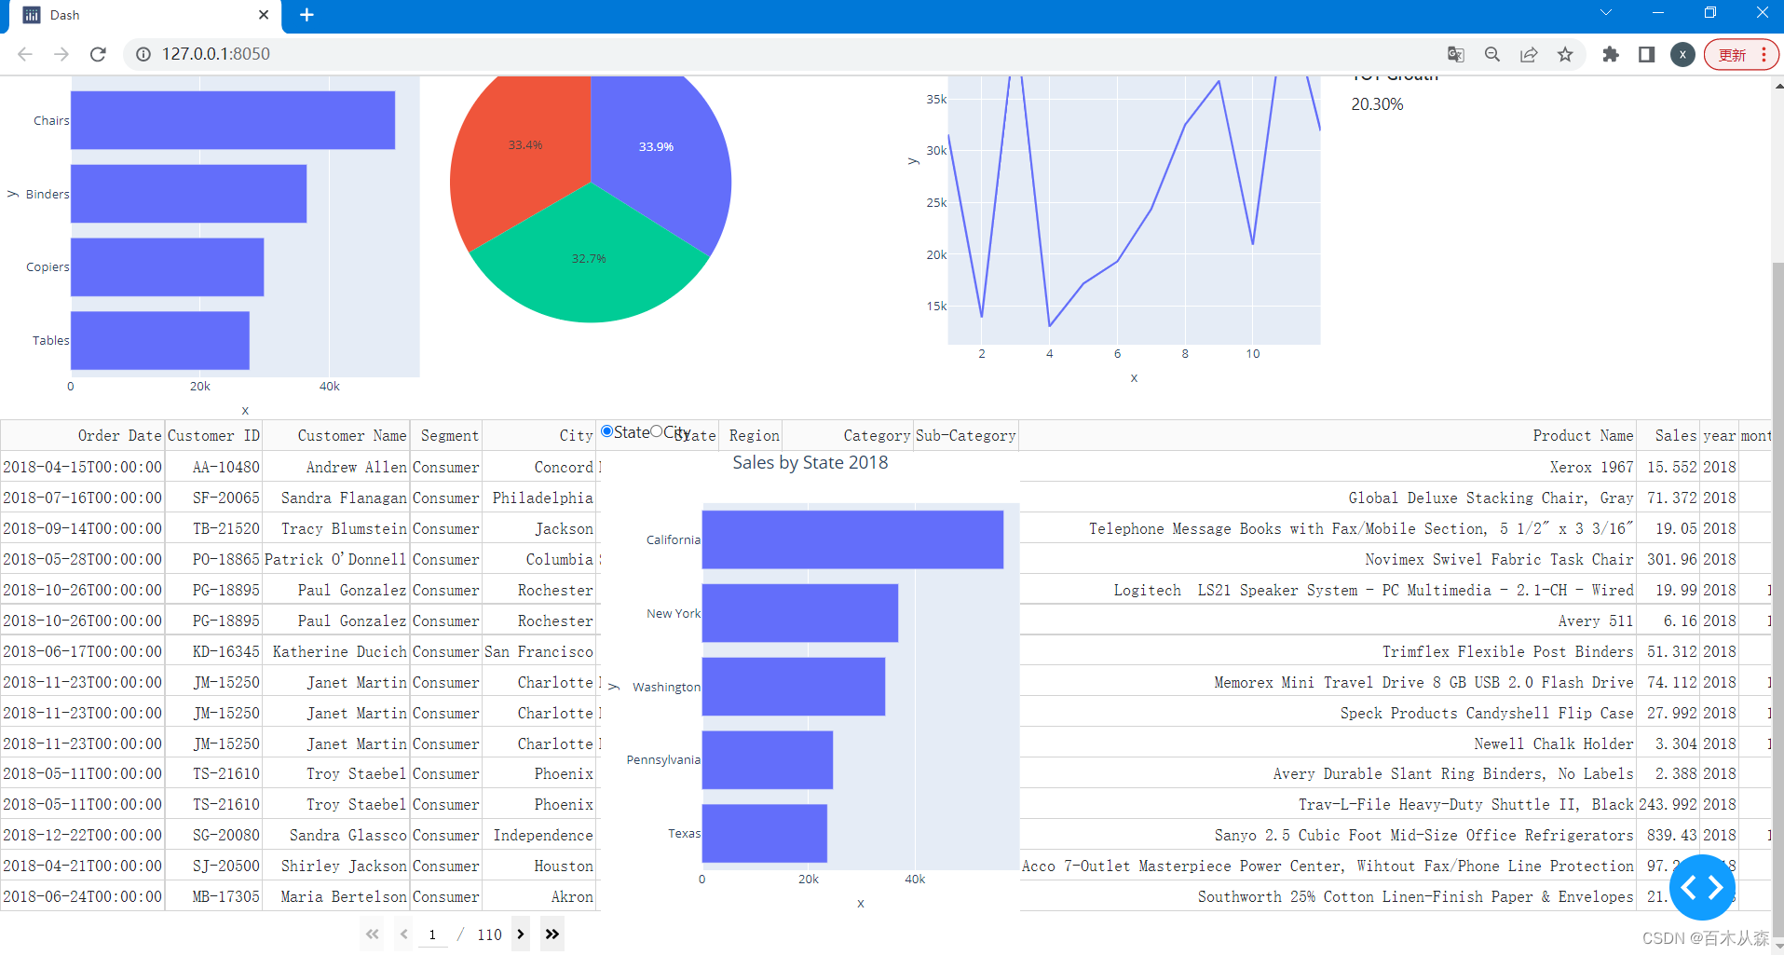Close the Dash tab
This screenshot has width=1784, height=955.
tap(264, 15)
